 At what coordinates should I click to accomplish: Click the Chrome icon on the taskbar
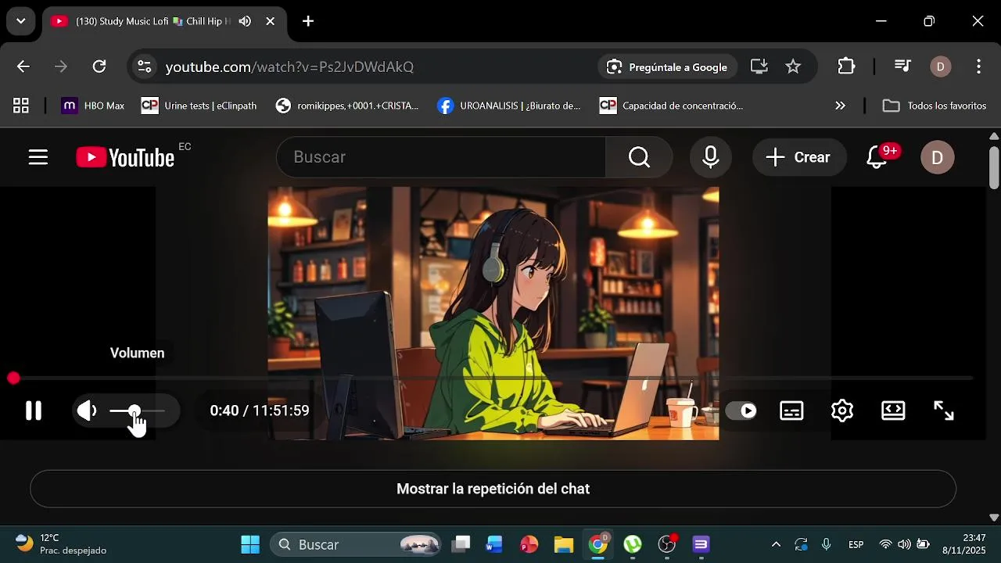pyautogui.click(x=597, y=544)
